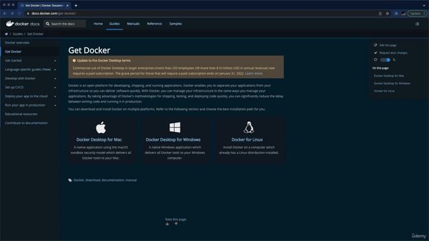Select the Guides nav tab

pyautogui.click(x=115, y=24)
